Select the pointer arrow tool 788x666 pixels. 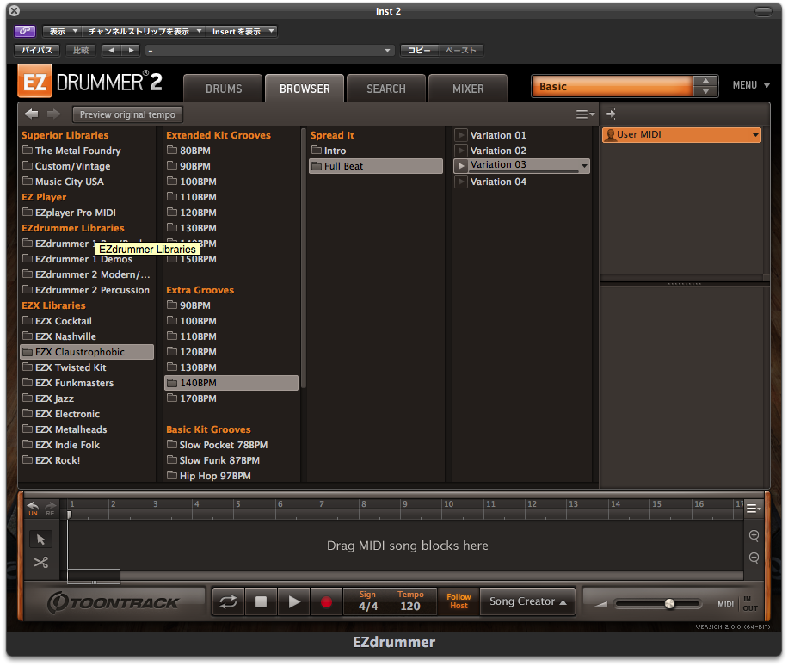pyautogui.click(x=40, y=540)
